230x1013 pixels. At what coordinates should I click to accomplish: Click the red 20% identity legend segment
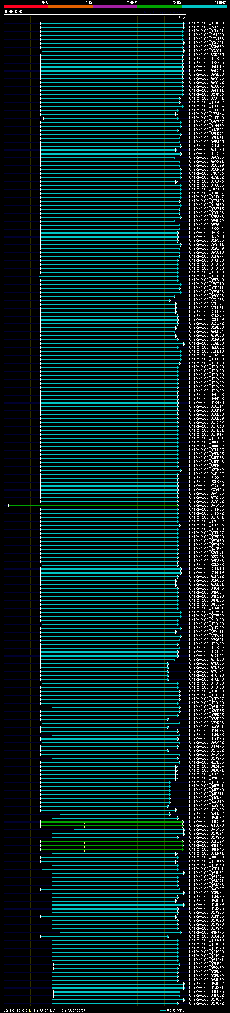pos(26,6)
